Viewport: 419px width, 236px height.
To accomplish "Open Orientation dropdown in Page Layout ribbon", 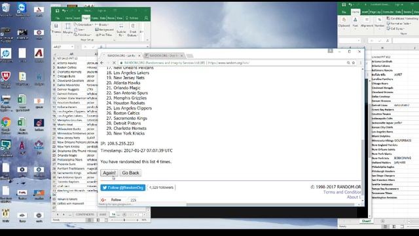I will pyautogui.click(x=83, y=25).
